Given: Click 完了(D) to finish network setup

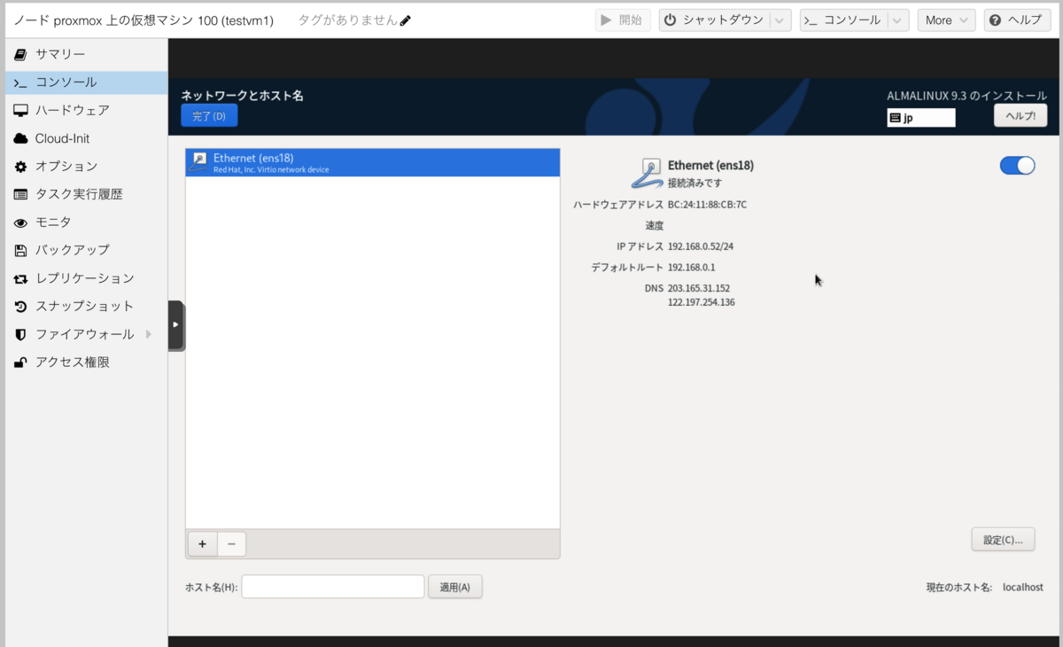Looking at the screenshot, I should 209,116.
